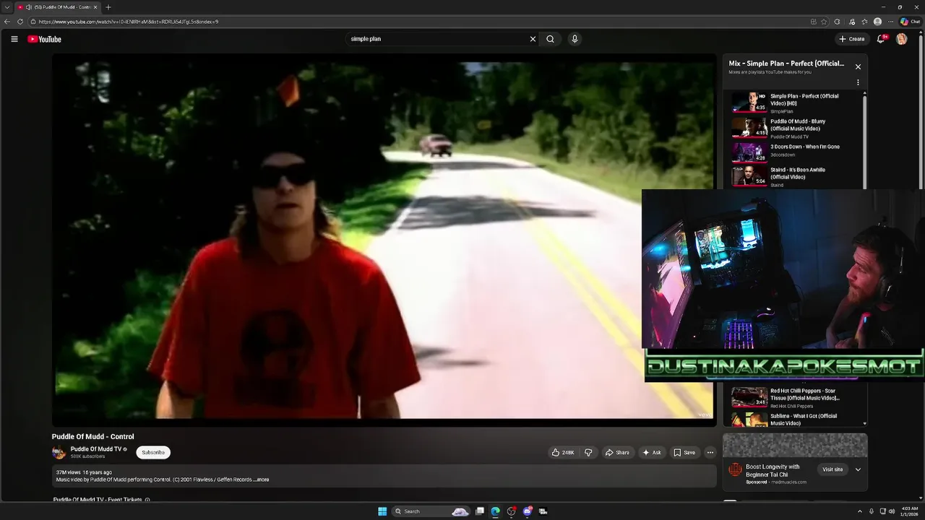Viewport: 925px width, 520px height.
Task: Add this page to favorites
Action: [x=824, y=22]
